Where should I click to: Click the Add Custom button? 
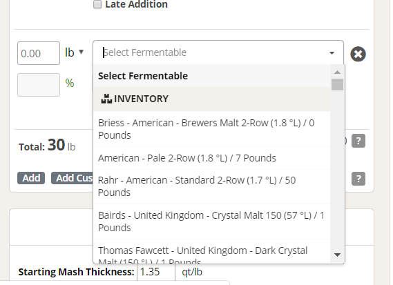point(73,178)
